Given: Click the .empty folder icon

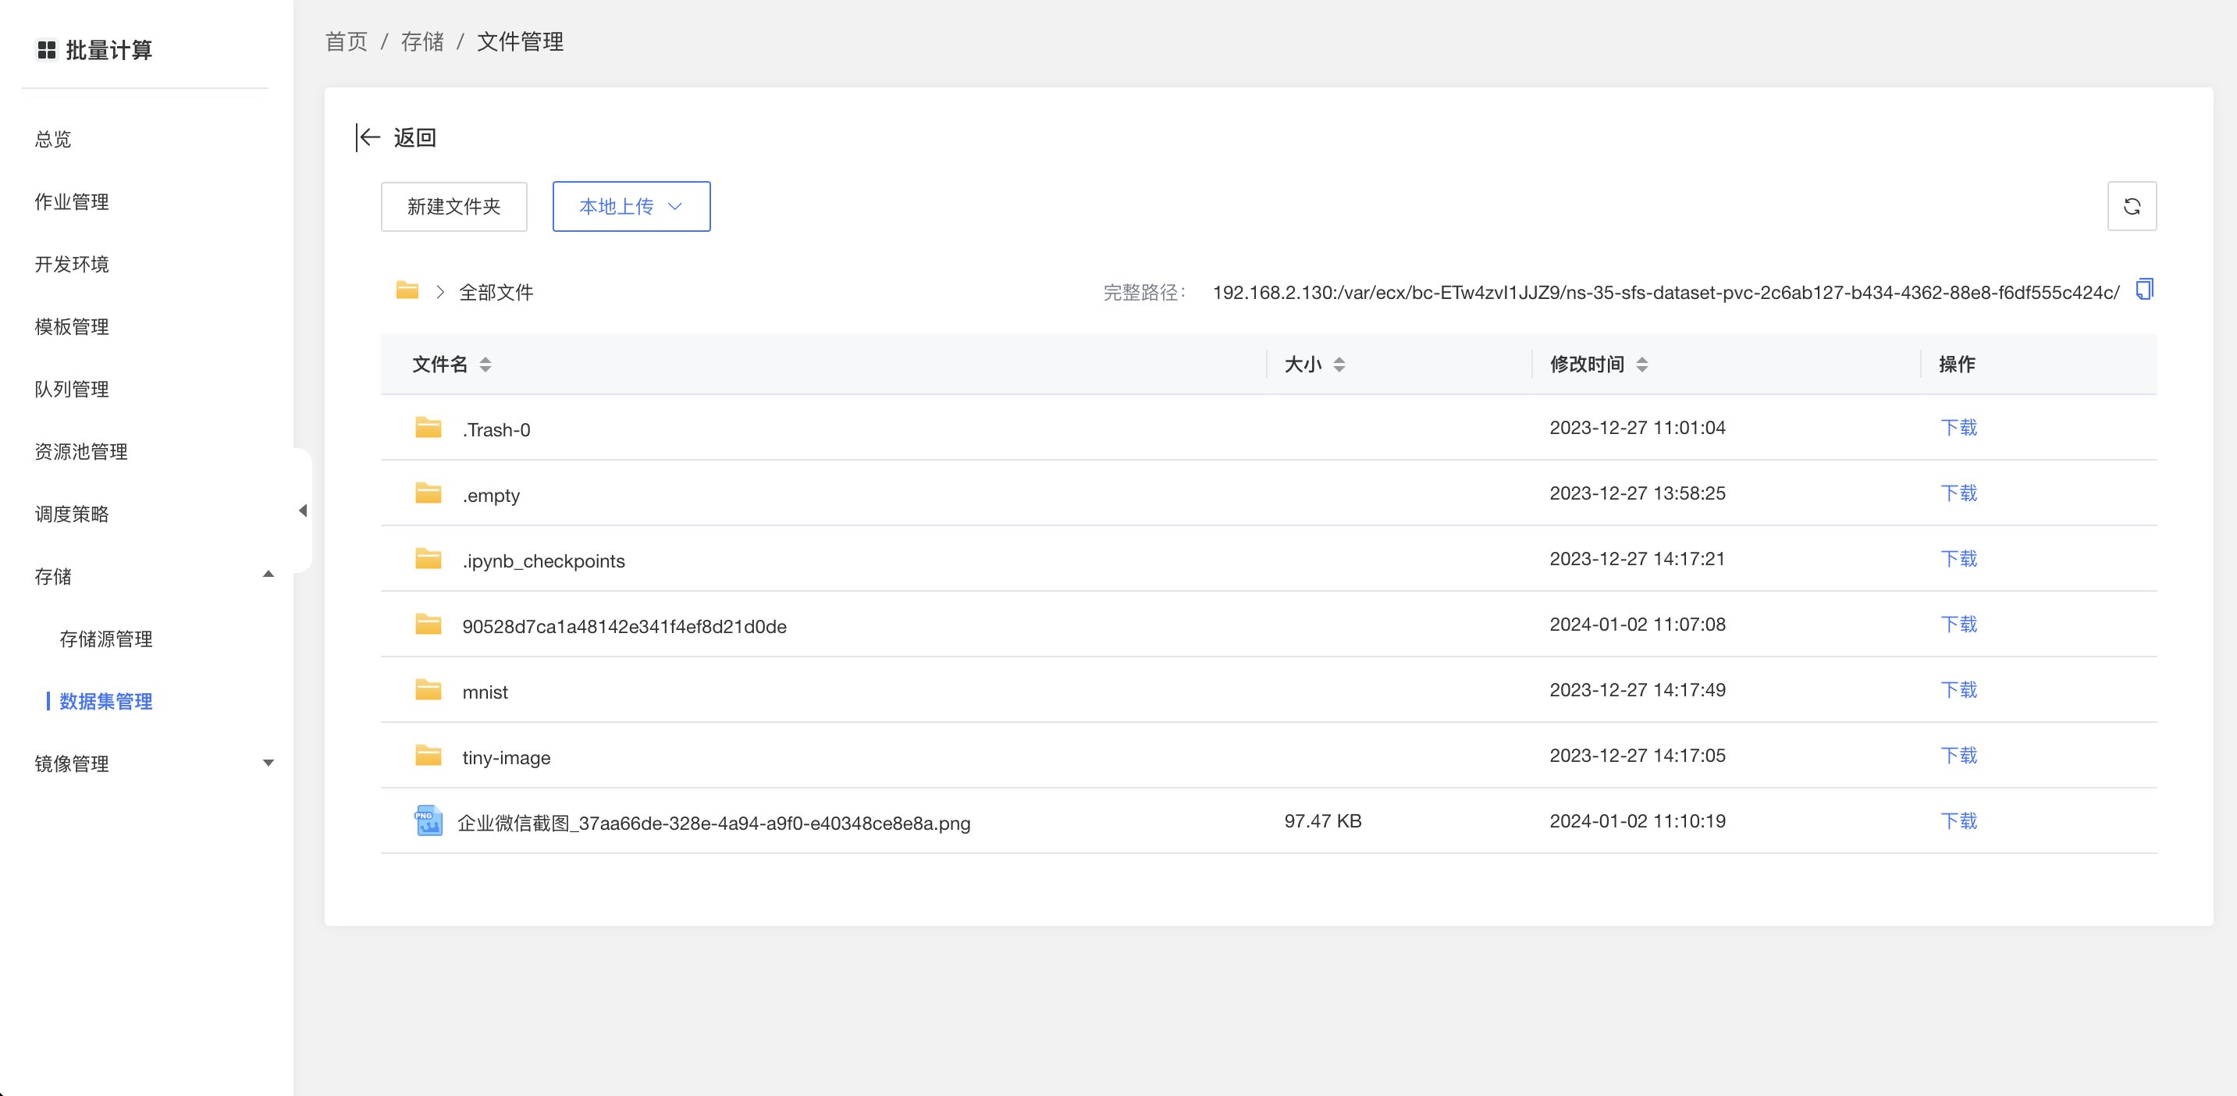Looking at the screenshot, I should point(429,493).
